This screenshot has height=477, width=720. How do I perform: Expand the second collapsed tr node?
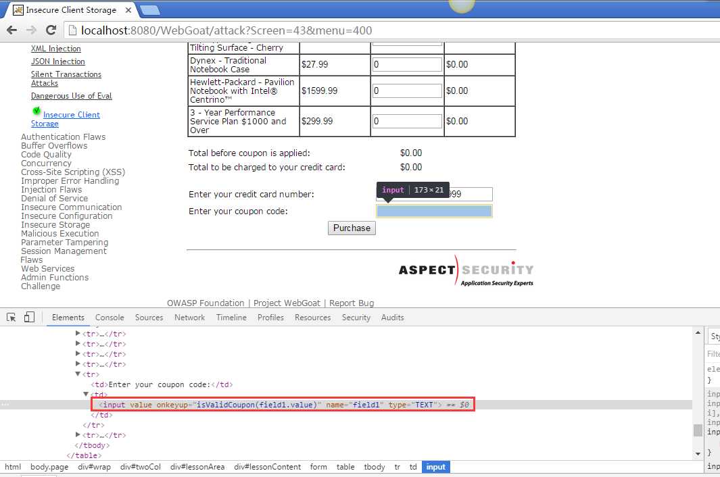tap(78, 344)
